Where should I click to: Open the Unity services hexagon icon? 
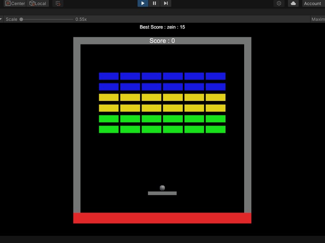coord(279,3)
